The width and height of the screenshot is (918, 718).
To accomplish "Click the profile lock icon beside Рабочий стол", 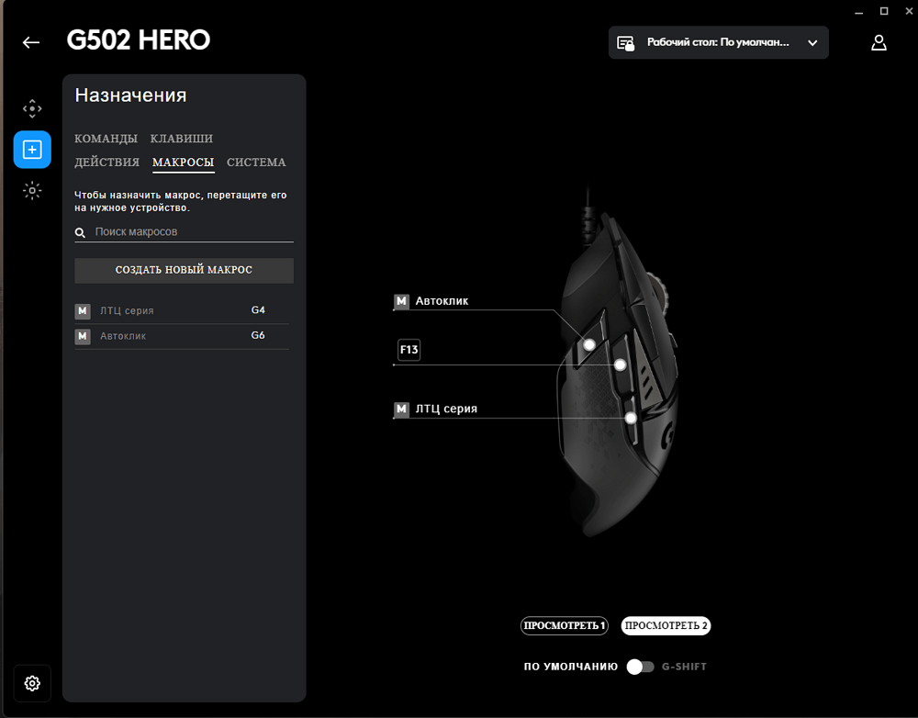I will click(626, 43).
